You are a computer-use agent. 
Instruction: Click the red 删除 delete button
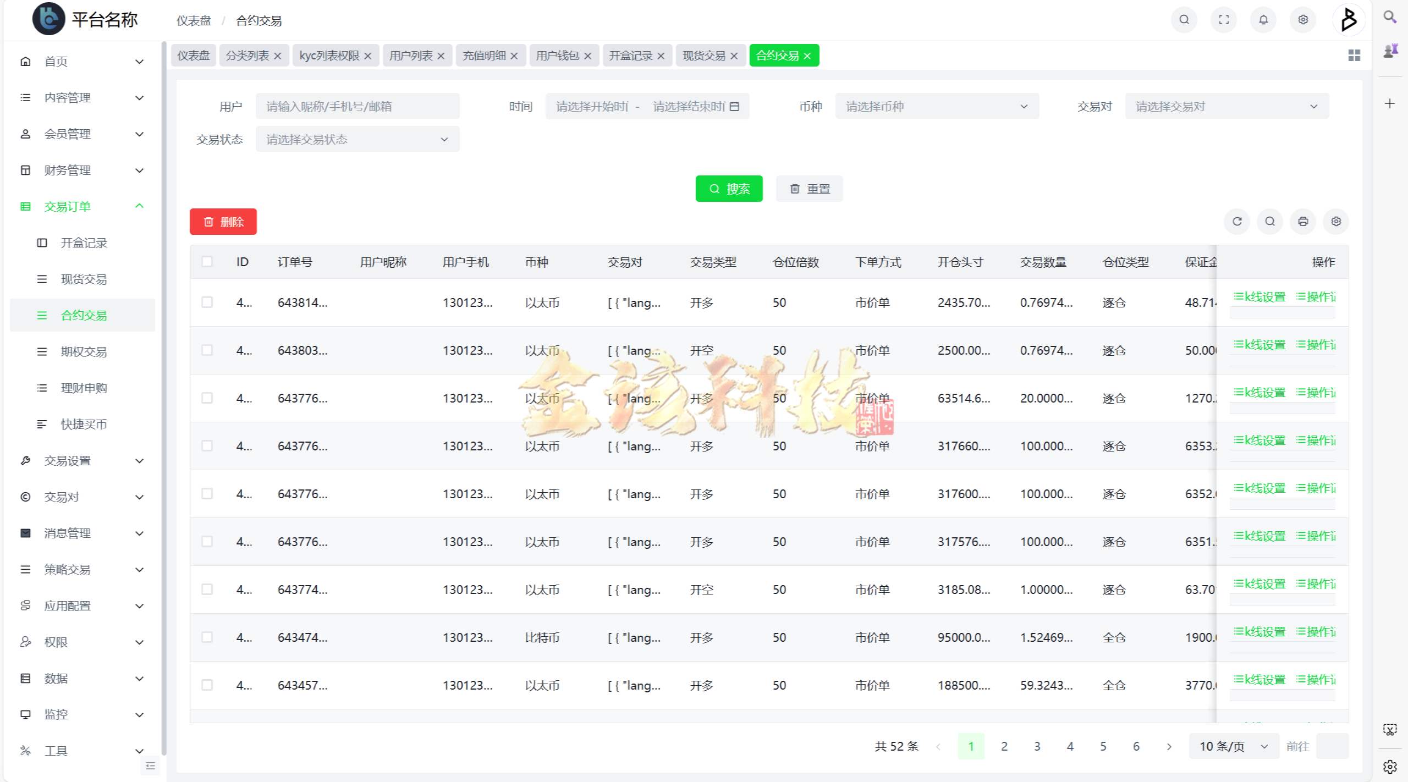click(x=223, y=221)
